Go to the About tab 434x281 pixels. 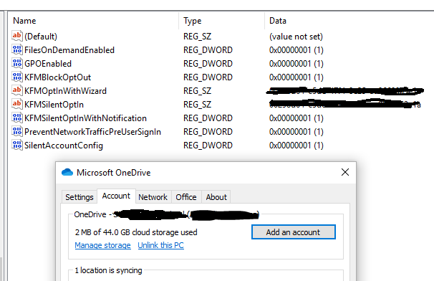[x=216, y=197]
